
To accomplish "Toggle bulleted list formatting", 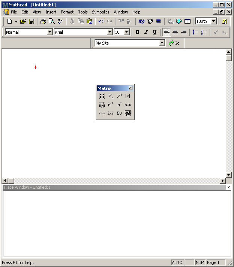I will [195, 32].
